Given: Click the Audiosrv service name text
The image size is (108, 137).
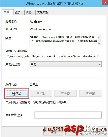Looking at the screenshot, I should coord(36,22).
